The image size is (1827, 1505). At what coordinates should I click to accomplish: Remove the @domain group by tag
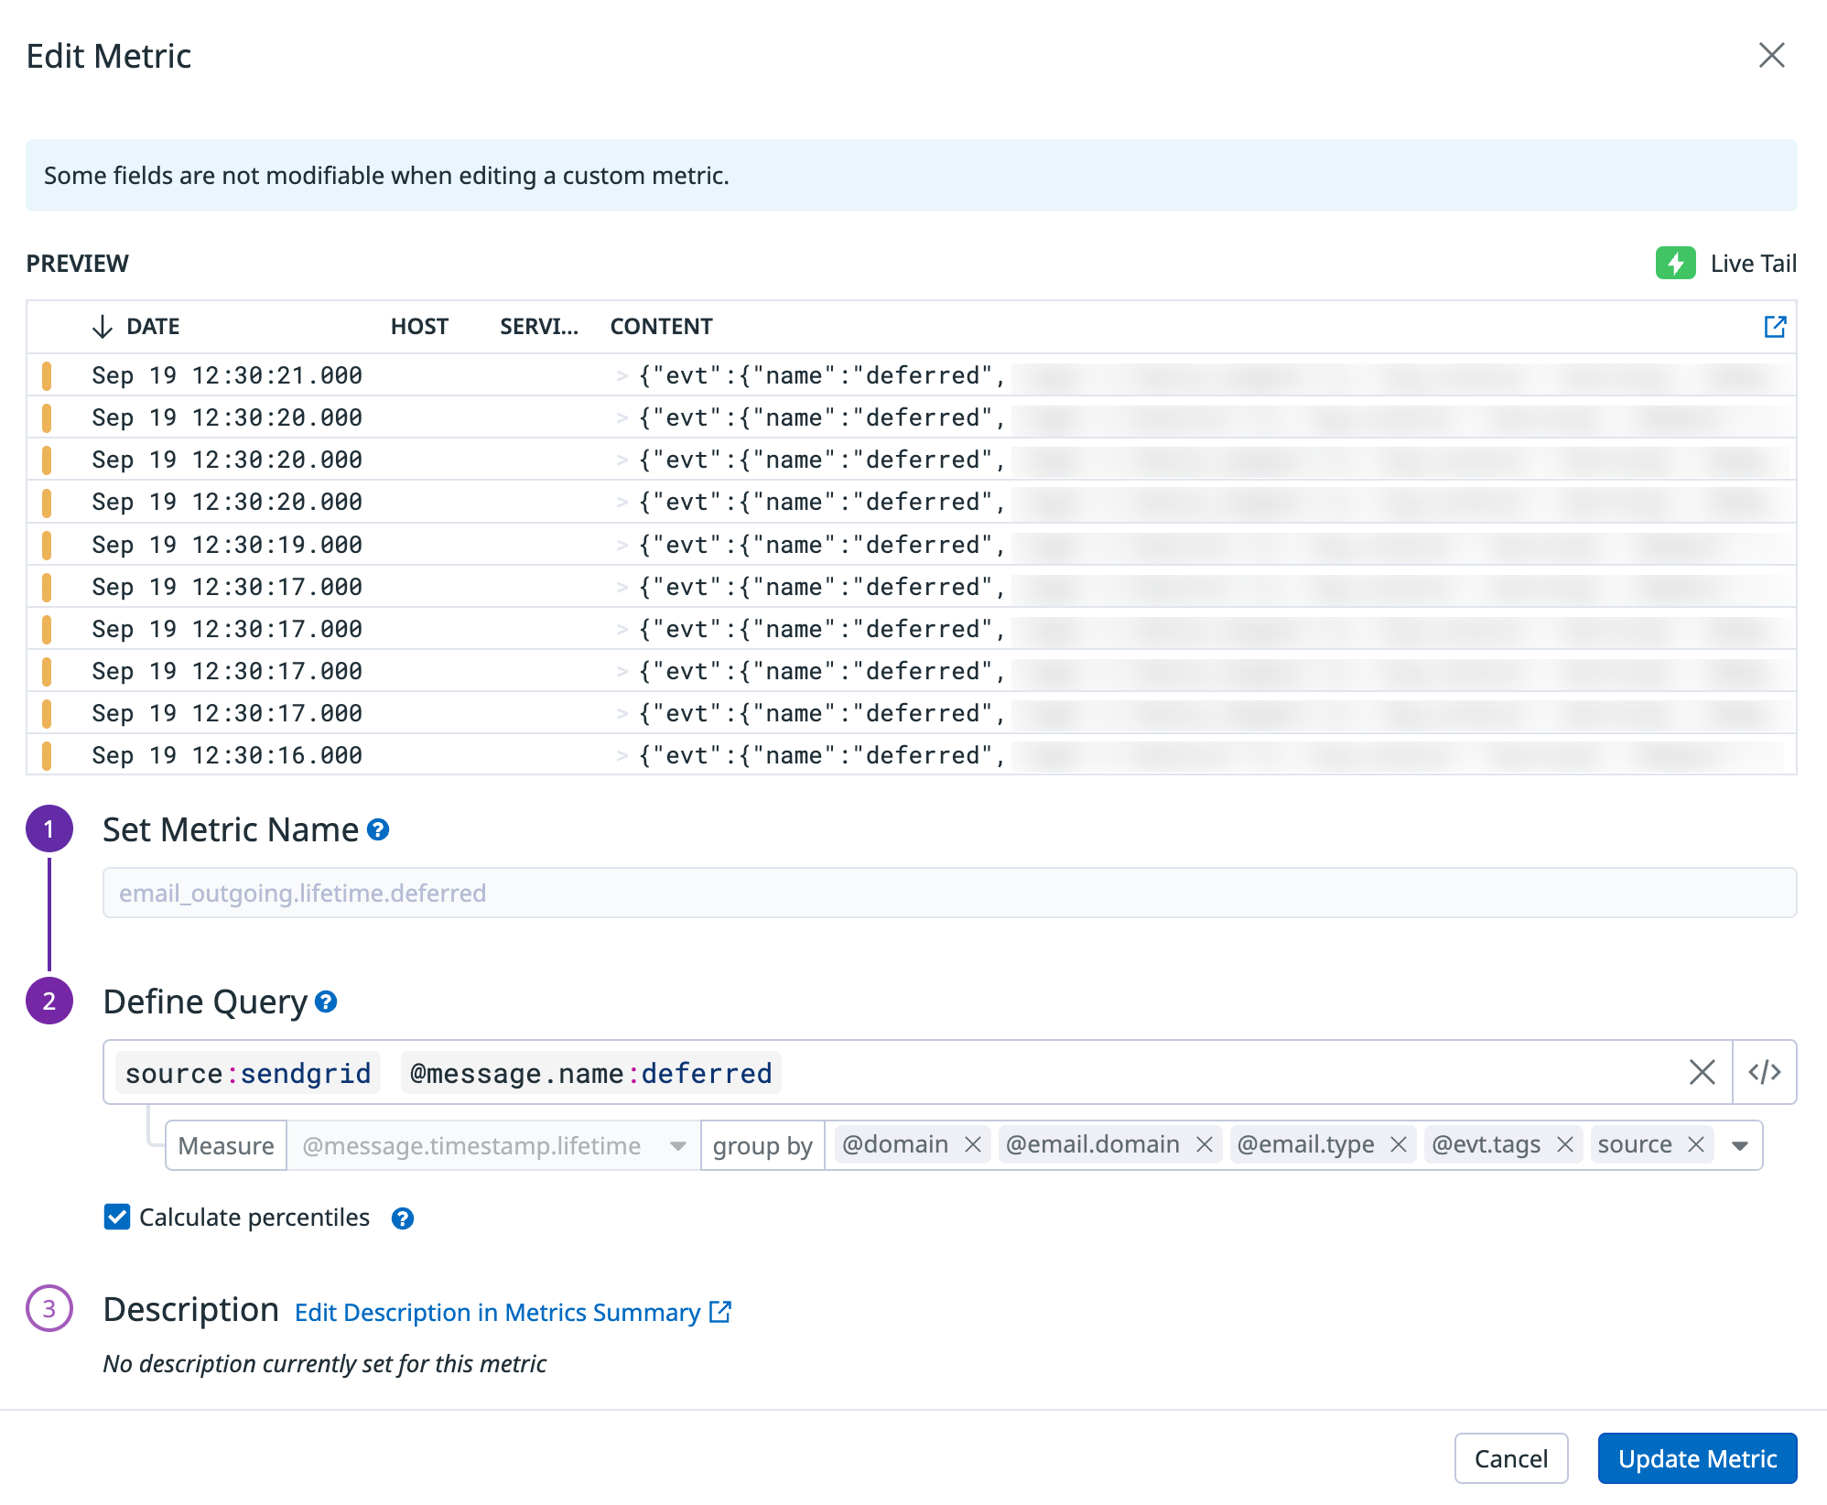(973, 1144)
